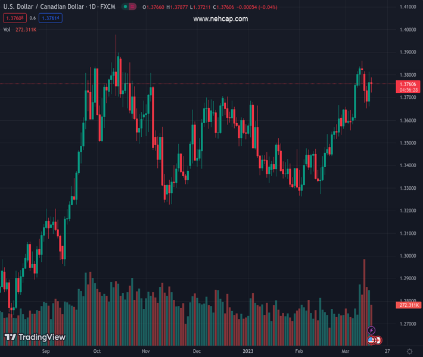Click the current price label 1.37606
Viewport: 423px width, 357px height.
(x=408, y=84)
